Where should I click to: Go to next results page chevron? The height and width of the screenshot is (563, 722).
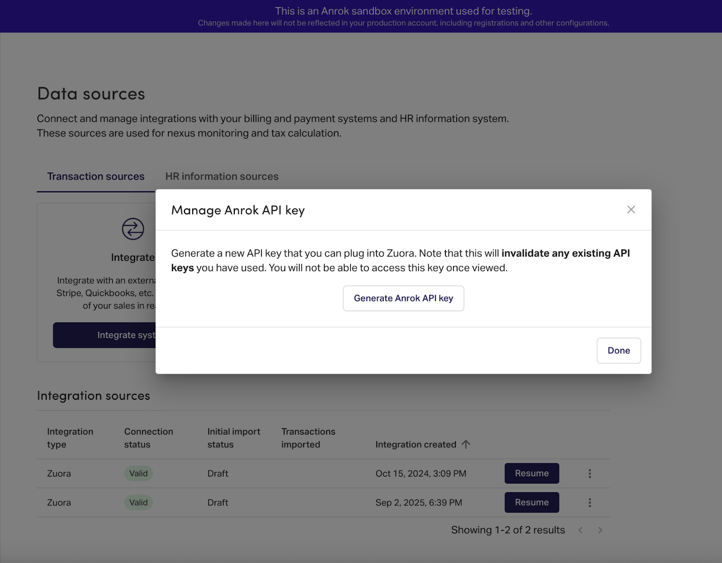600,530
